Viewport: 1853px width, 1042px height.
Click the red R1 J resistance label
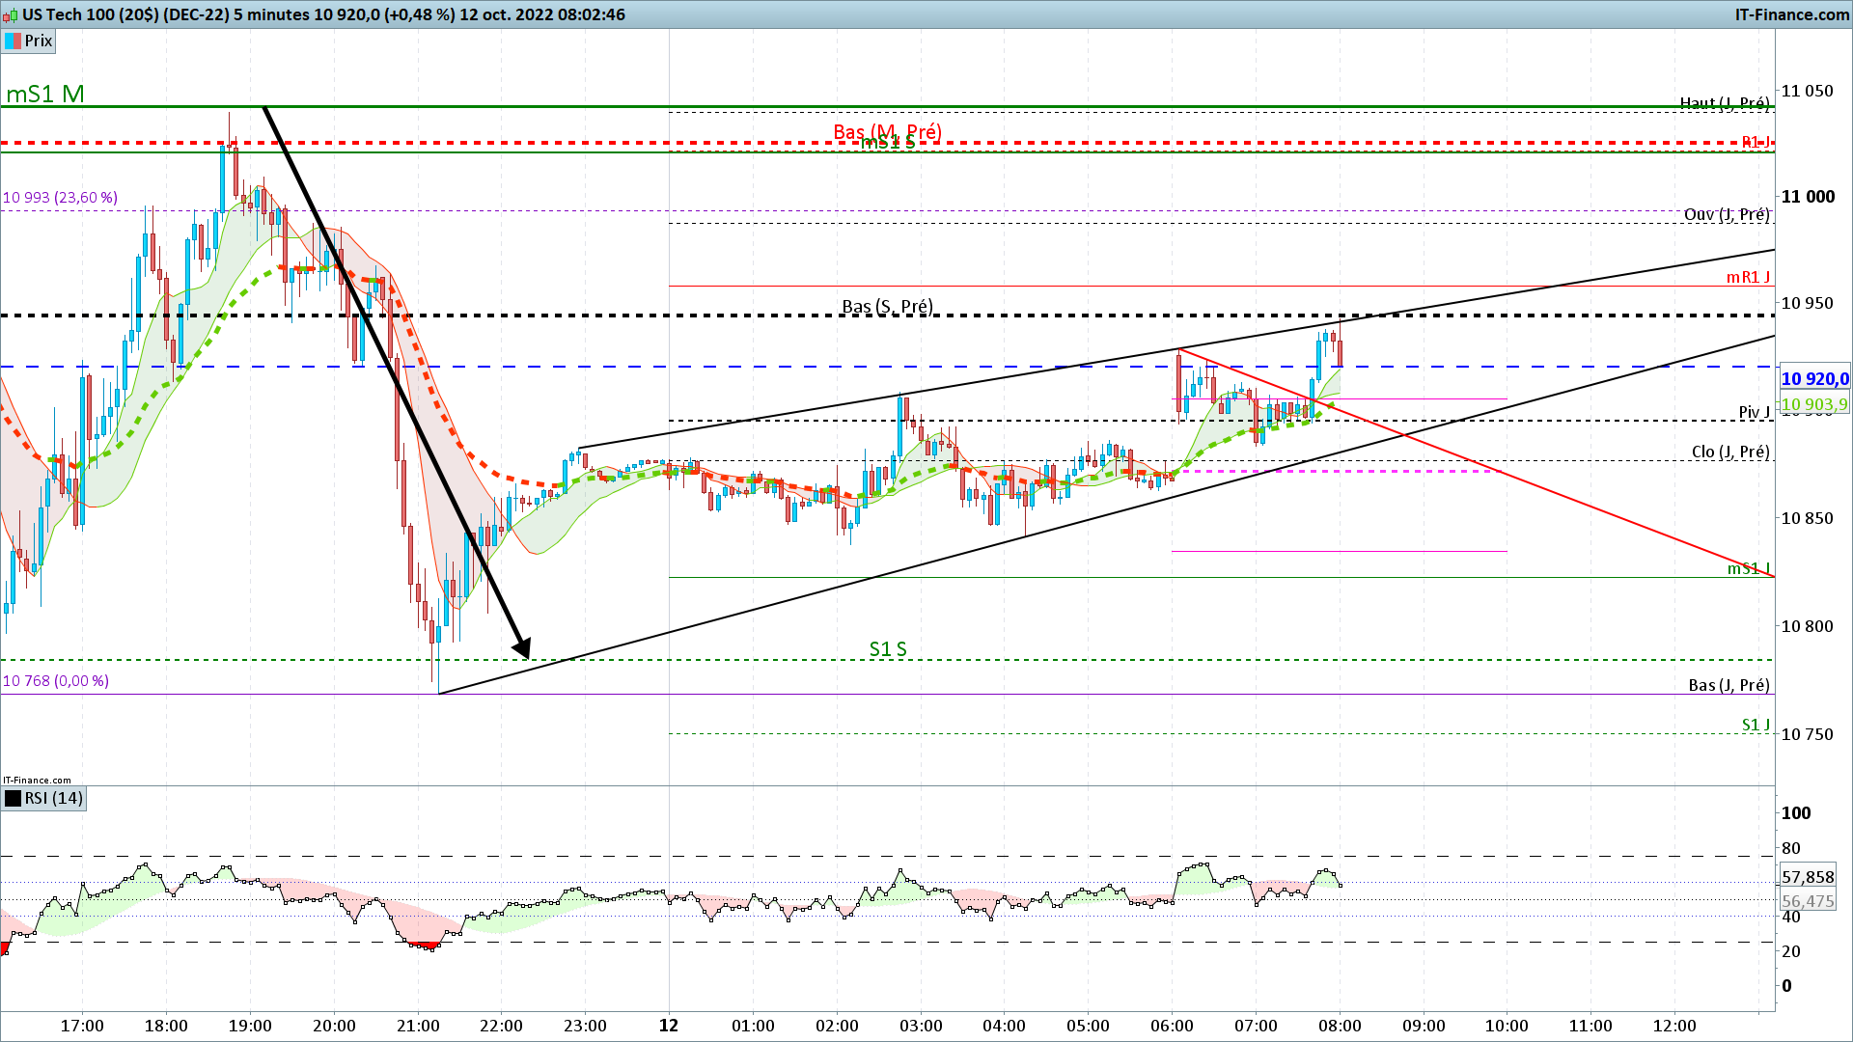coord(1756,142)
